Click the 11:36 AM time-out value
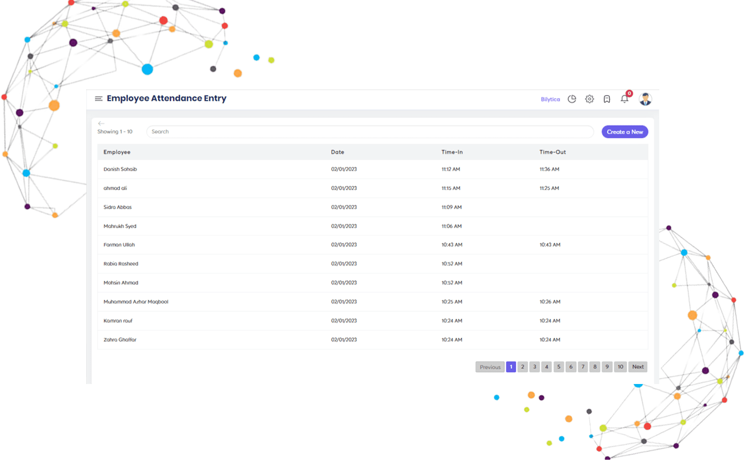The image size is (745, 473). click(x=550, y=169)
